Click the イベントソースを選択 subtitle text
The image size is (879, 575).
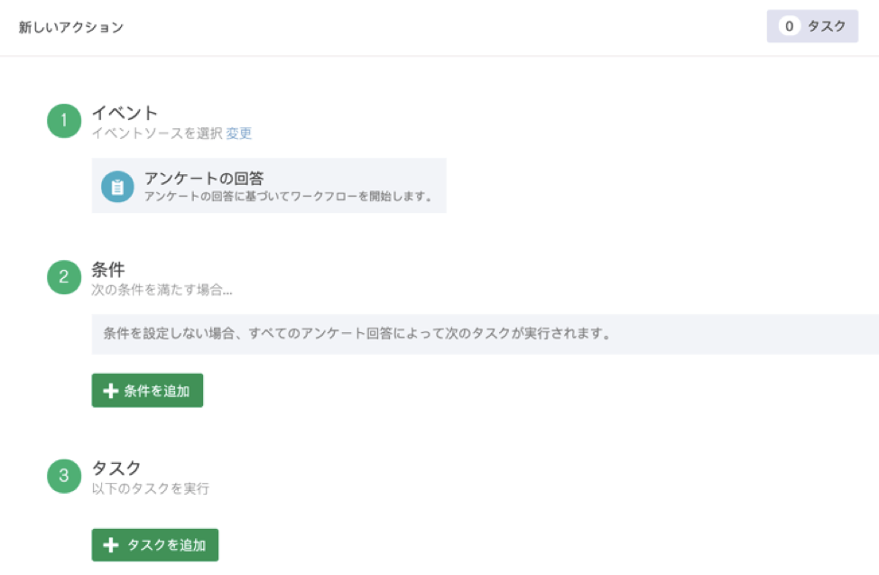point(156,134)
